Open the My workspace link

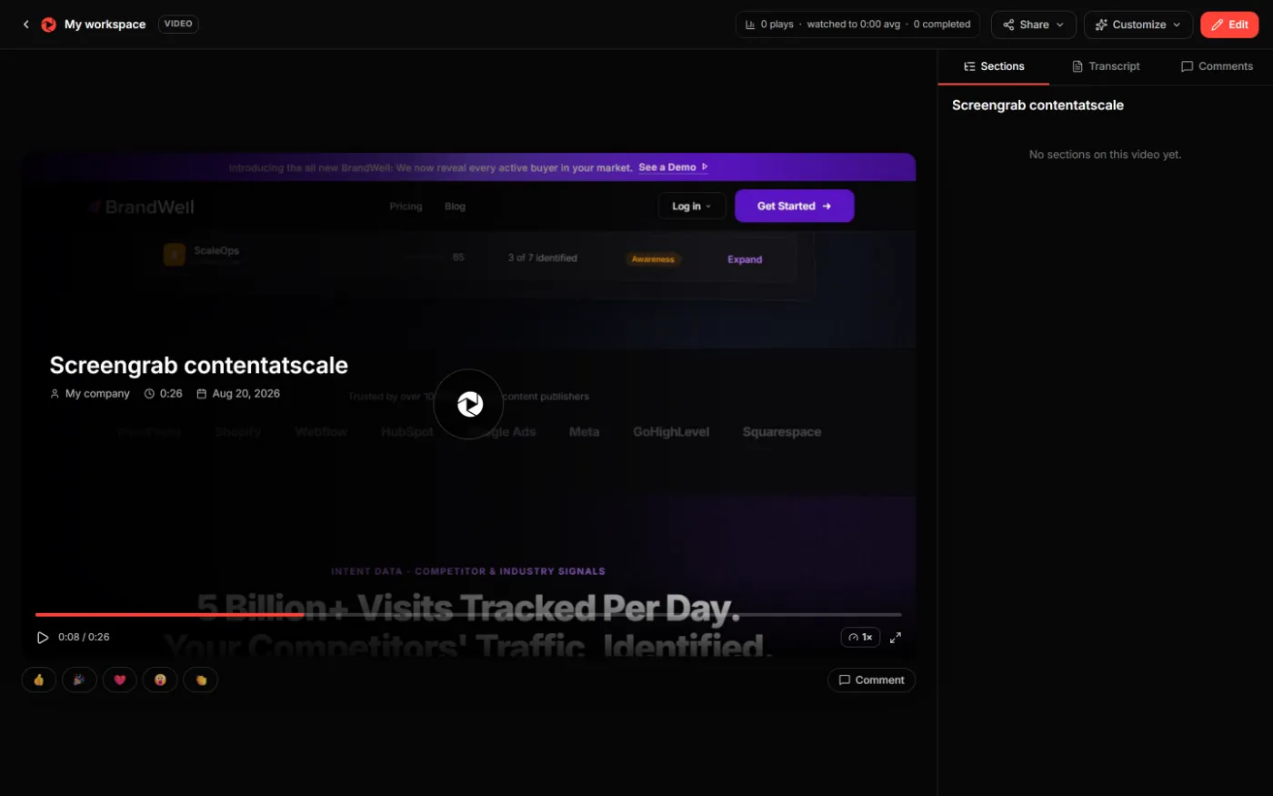point(105,25)
